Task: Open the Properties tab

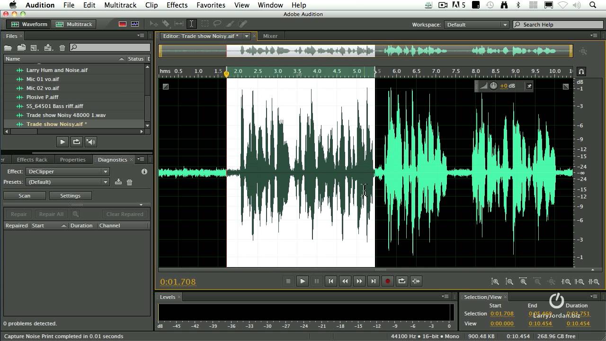Action: click(x=73, y=160)
